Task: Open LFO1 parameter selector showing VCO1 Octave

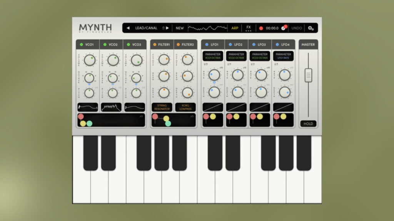Action: [x=213, y=56]
